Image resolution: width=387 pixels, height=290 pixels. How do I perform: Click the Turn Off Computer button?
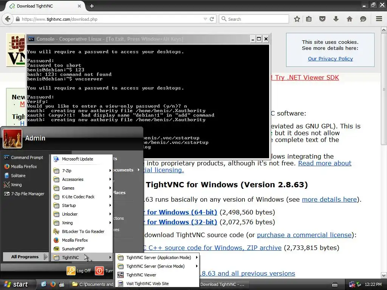104,270
